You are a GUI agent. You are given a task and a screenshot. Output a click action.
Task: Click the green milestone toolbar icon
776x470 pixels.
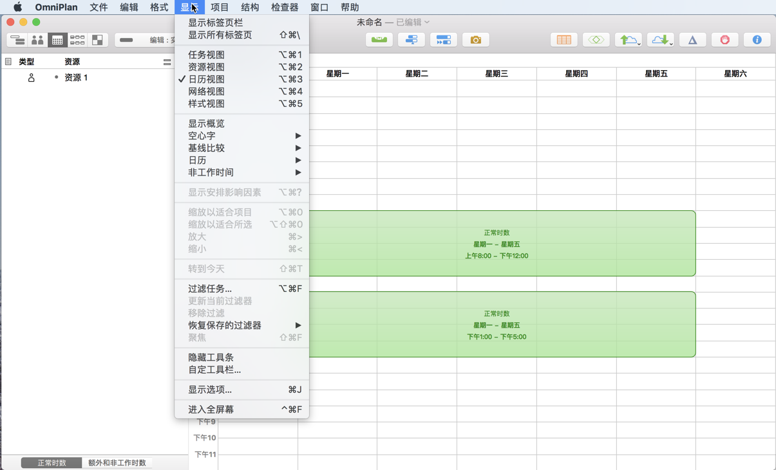pos(379,39)
